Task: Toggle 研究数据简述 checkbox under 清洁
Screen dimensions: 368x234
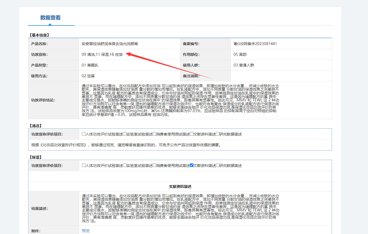Action: (218, 134)
